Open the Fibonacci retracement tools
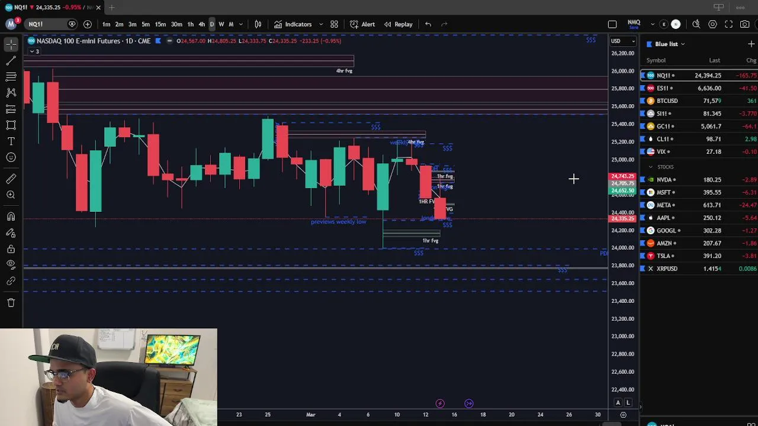Screen dimensions: 758x426 [11, 76]
